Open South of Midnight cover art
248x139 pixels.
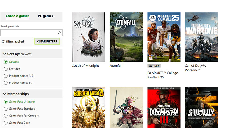click(x=89, y=37)
